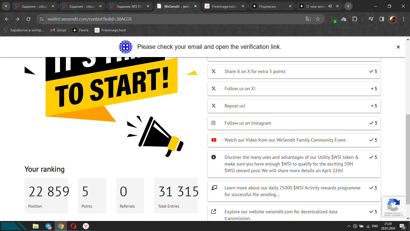This screenshot has width=410, height=231.
Task: View site information icon in address bar
Action: click(x=42, y=19)
